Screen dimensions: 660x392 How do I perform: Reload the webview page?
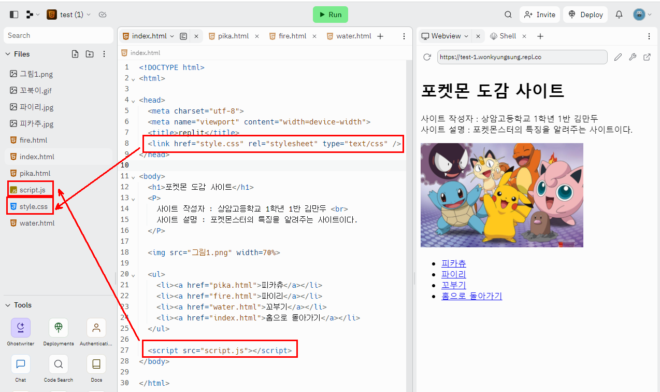(427, 57)
